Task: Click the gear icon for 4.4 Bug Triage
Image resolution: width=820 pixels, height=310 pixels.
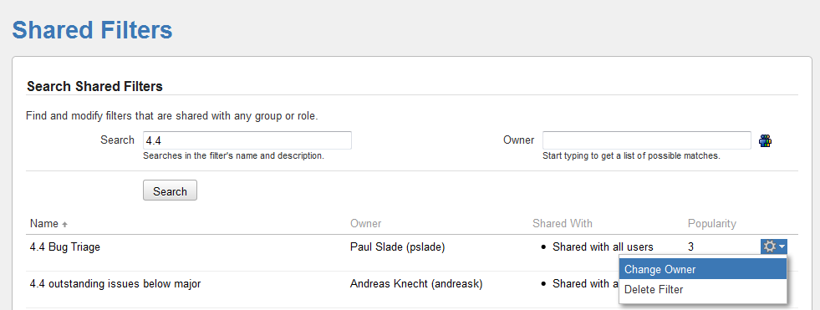Action: click(769, 246)
